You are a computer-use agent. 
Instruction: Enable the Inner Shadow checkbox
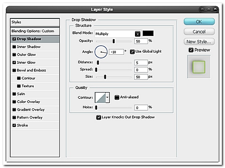click(x=14, y=47)
